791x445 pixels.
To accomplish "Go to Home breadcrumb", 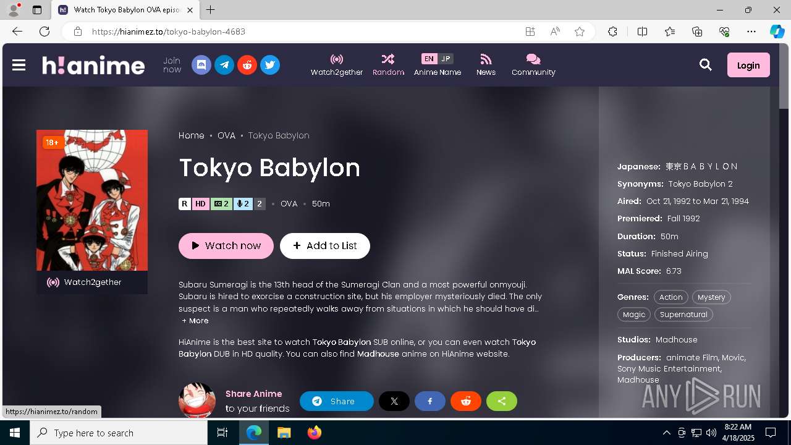I will [192, 135].
